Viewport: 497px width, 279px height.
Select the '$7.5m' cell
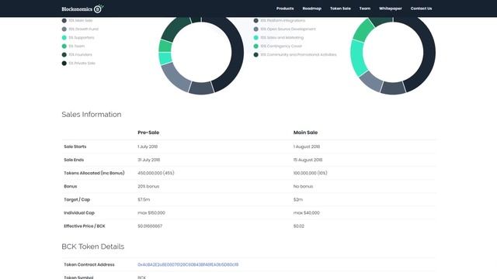[x=144, y=200]
